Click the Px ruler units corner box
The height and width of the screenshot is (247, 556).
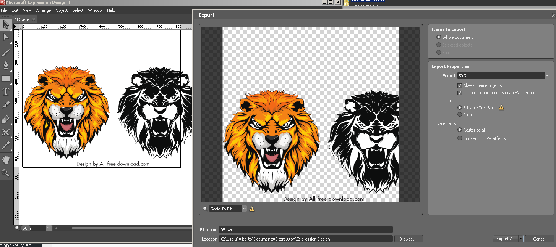point(16,27)
